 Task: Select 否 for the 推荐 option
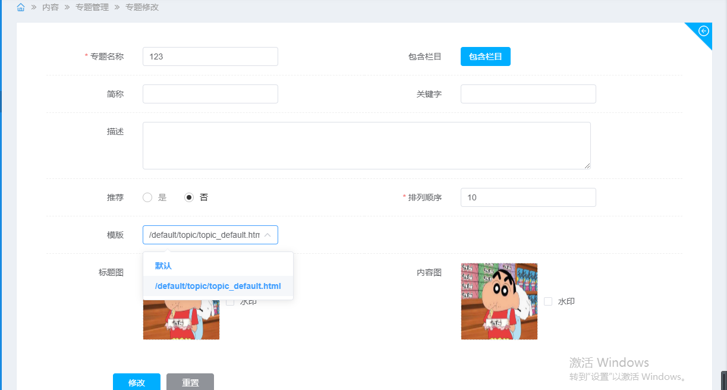click(x=189, y=197)
